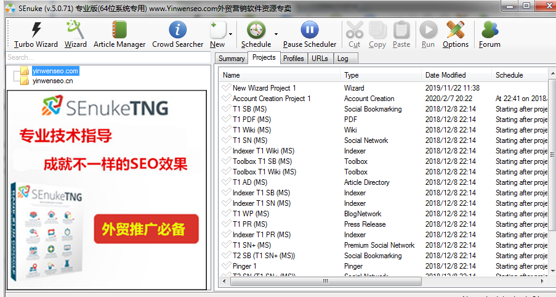
Task: Click the vertical scrollbar down arrow
Action: (x=552, y=271)
